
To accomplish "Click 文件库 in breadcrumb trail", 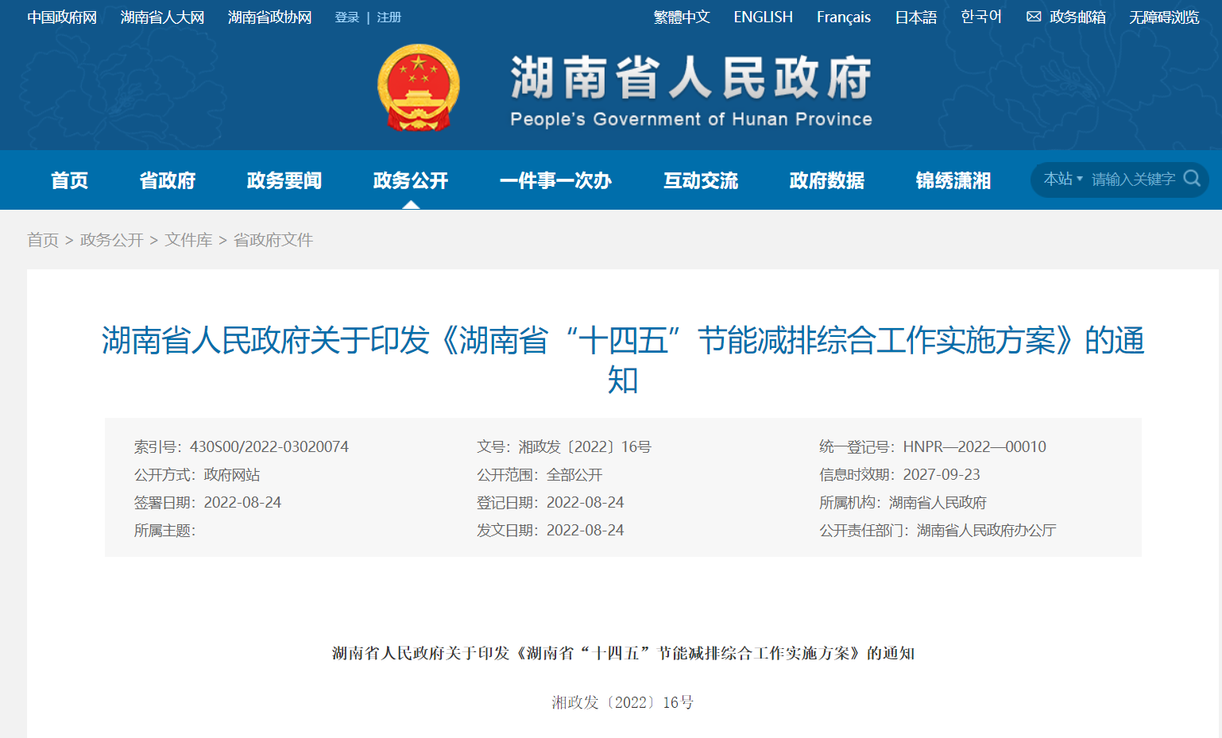I will click(188, 240).
